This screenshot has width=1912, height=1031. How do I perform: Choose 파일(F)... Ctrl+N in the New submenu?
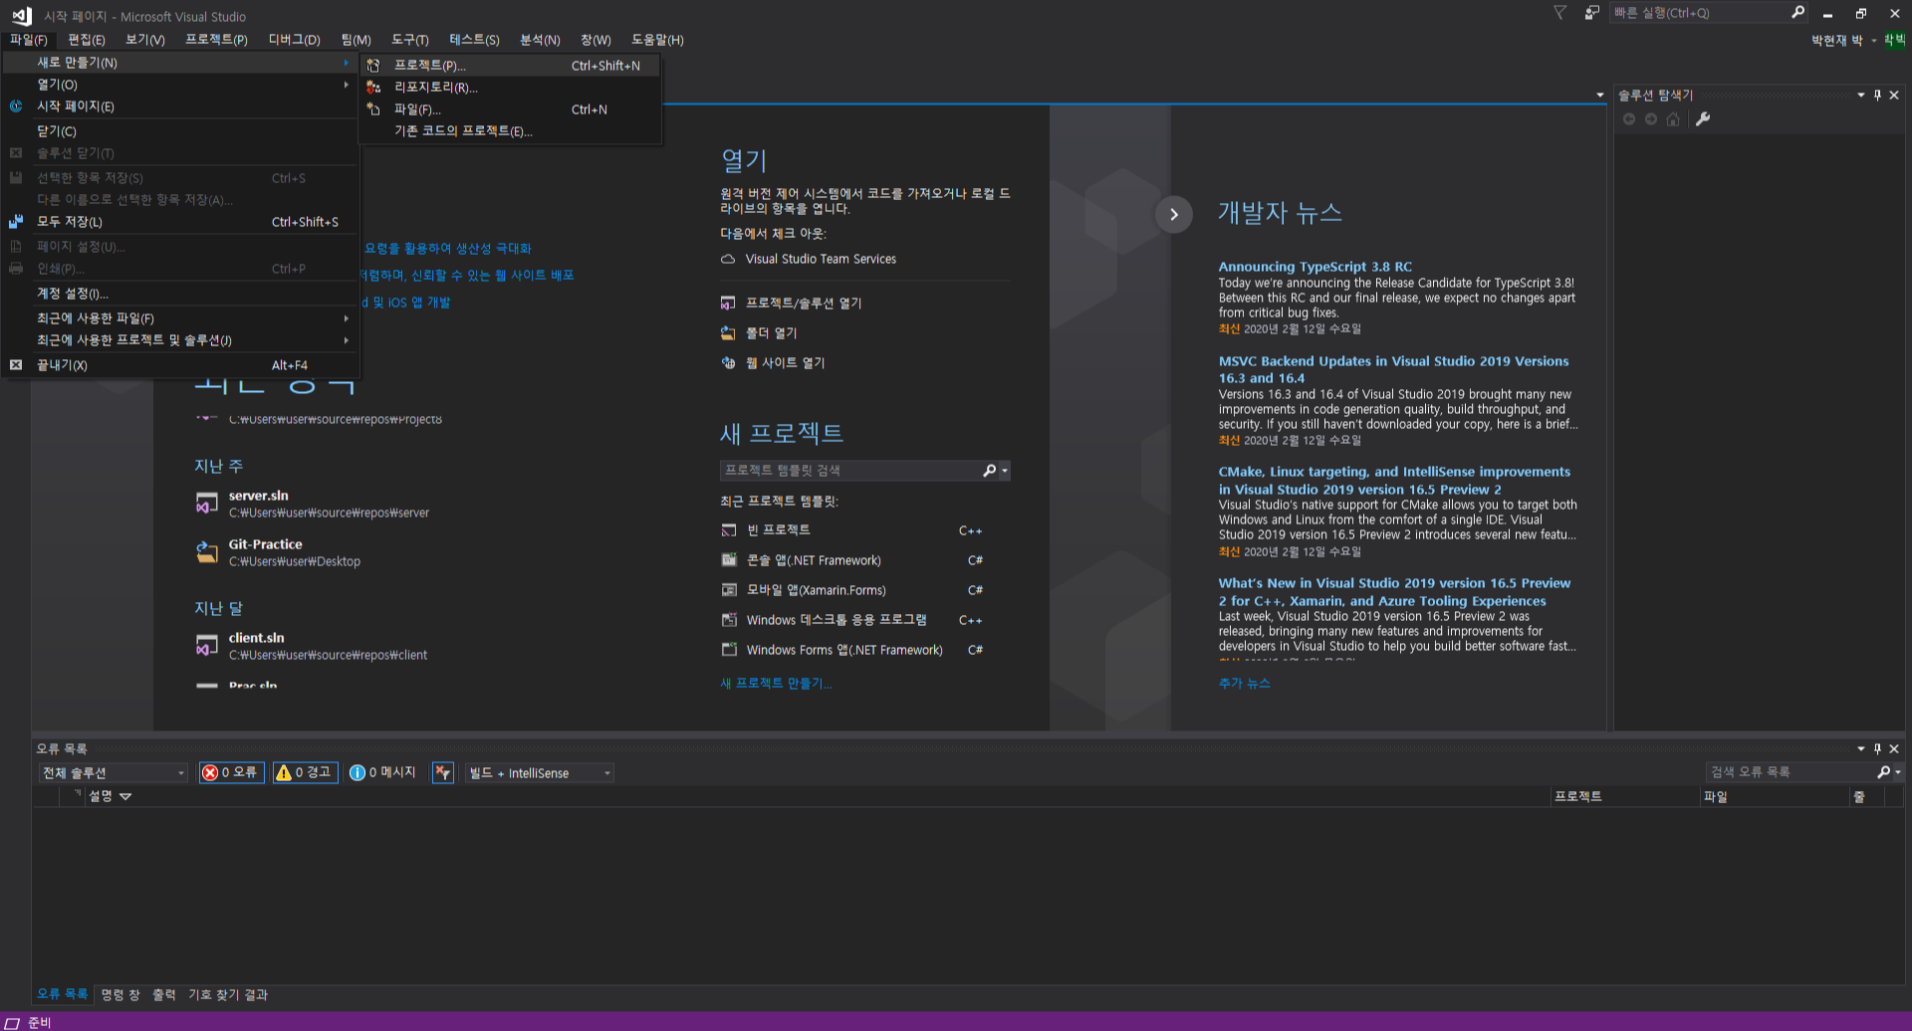click(510, 109)
